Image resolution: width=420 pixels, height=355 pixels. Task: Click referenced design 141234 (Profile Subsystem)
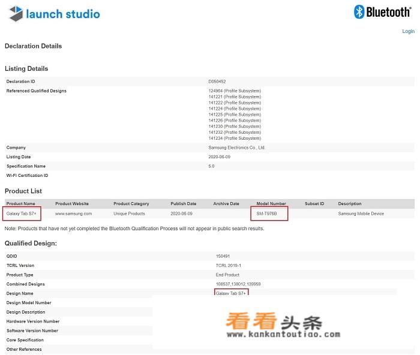235,138
